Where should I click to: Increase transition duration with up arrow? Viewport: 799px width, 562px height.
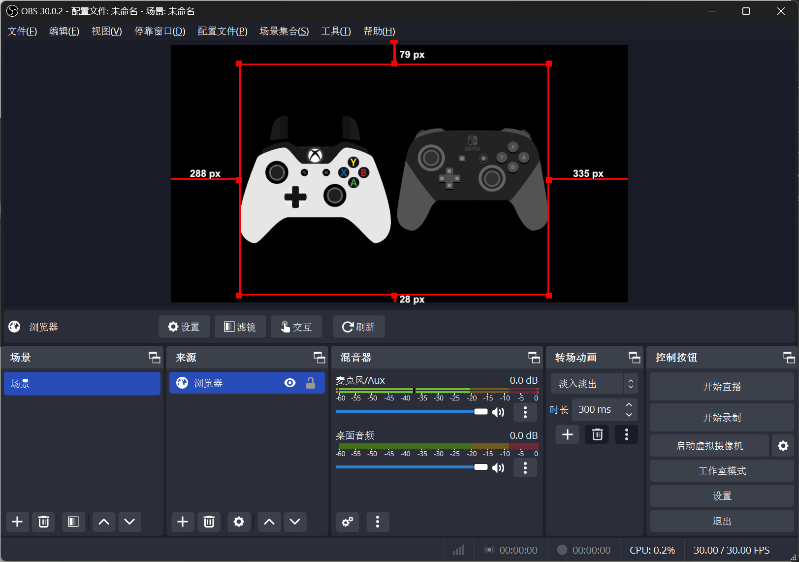tap(629, 404)
